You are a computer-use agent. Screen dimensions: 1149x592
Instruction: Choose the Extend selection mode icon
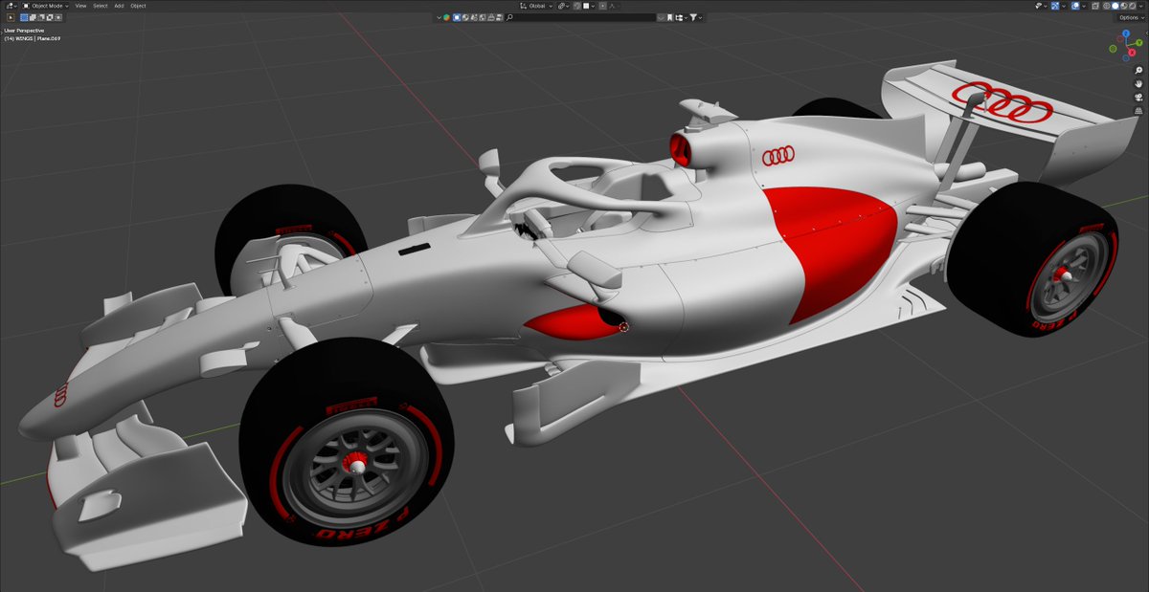[33, 17]
